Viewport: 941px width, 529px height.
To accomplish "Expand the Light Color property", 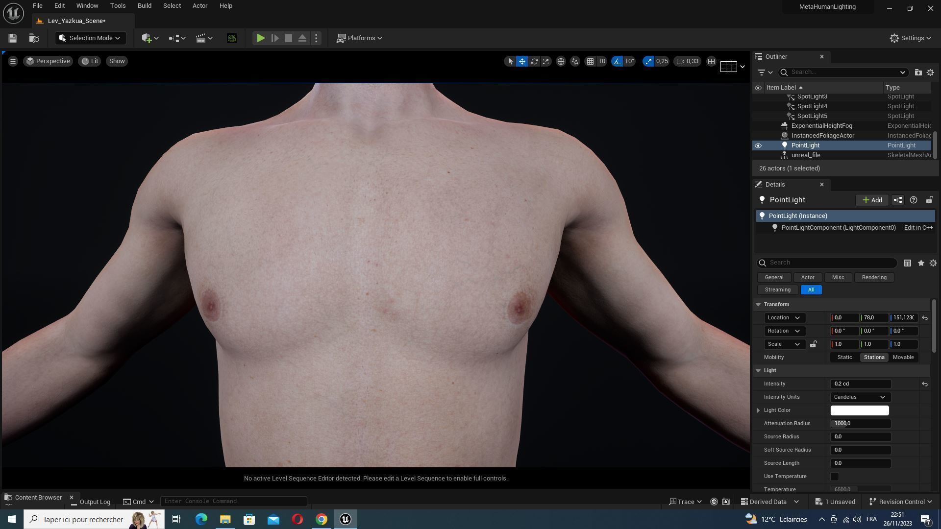I will (x=758, y=410).
